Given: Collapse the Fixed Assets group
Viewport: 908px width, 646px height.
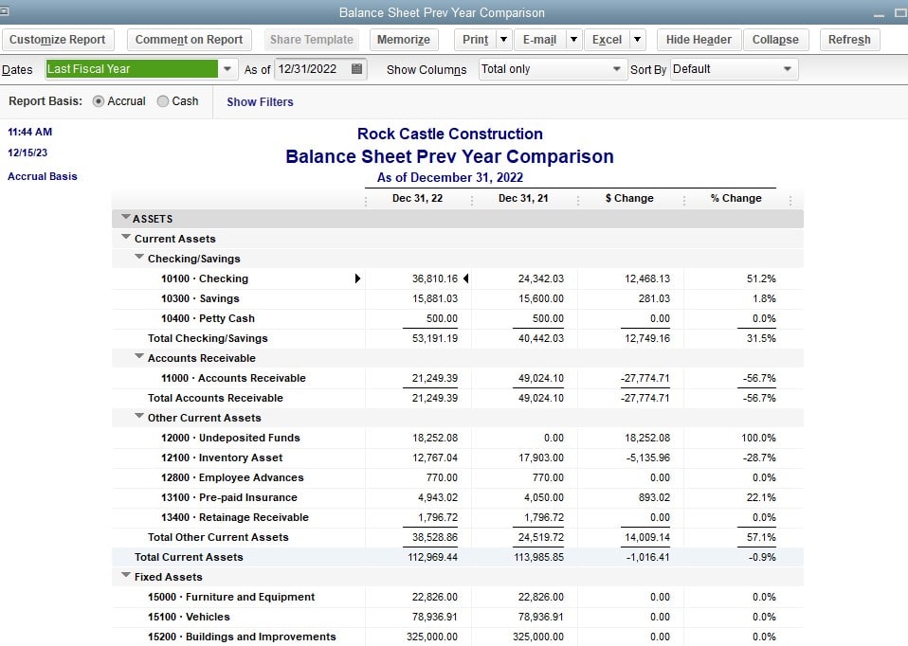Looking at the screenshot, I should coord(126,577).
